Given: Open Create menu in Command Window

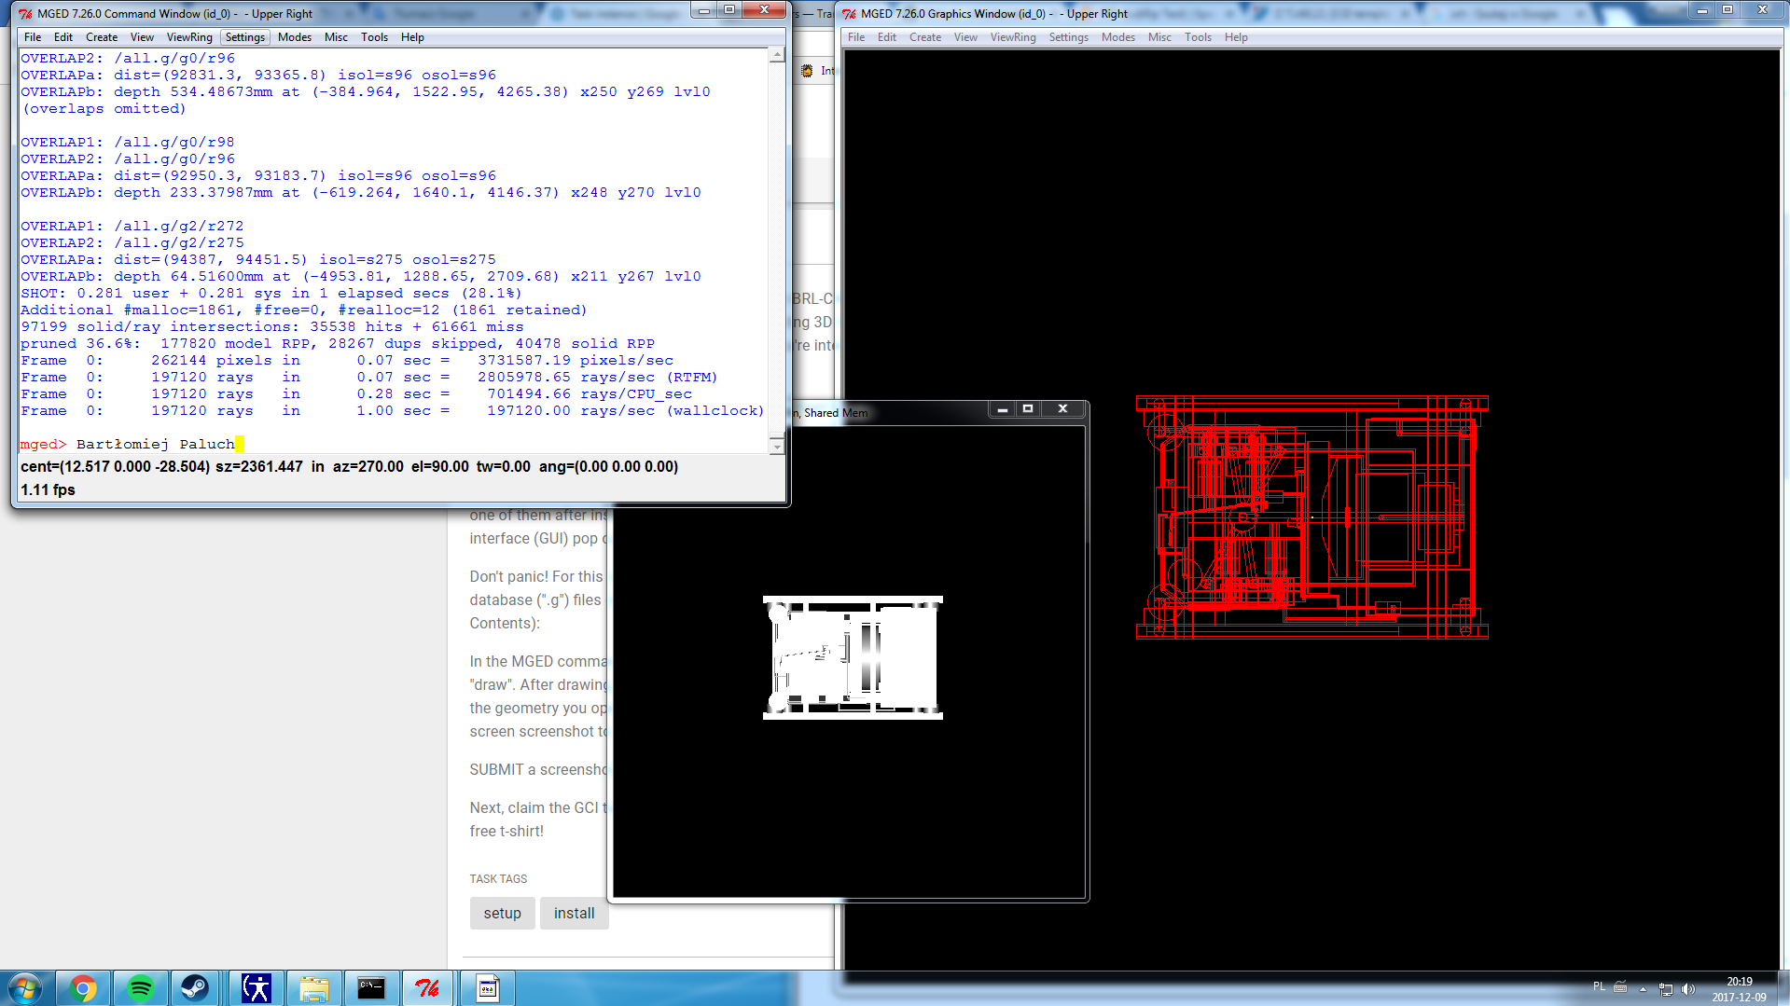Looking at the screenshot, I should pyautogui.click(x=102, y=37).
